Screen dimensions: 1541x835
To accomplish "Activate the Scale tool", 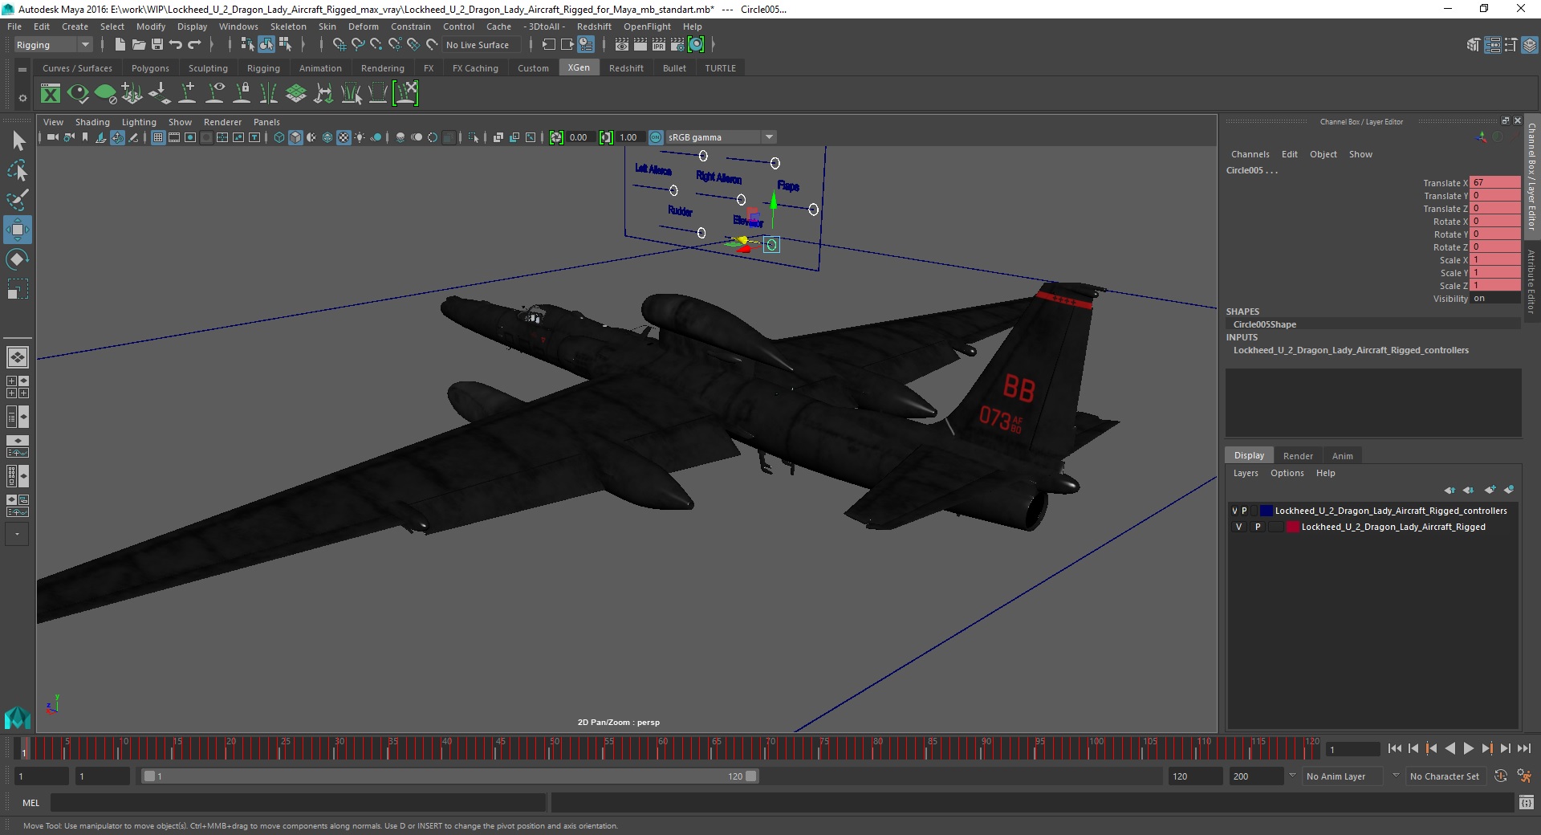I will point(18,288).
